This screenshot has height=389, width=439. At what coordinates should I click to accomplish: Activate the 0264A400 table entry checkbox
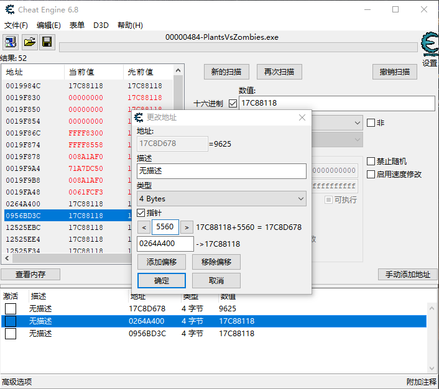tap(11, 321)
